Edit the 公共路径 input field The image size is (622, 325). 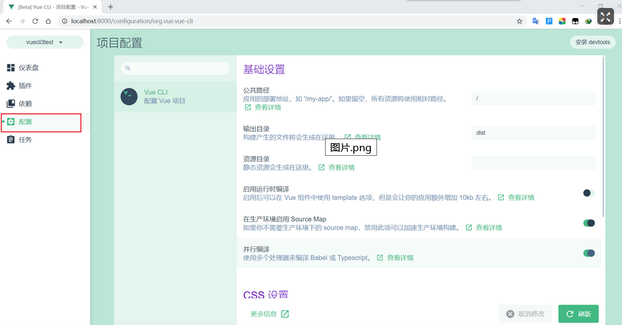click(533, 99)
